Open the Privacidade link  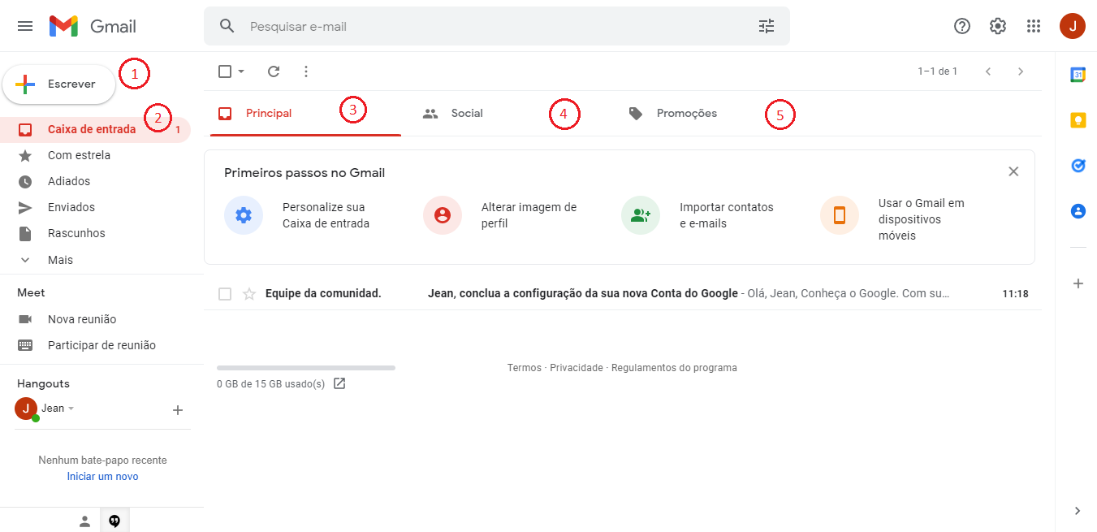coord(577,368)
